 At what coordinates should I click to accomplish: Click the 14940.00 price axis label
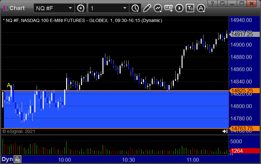241,20
